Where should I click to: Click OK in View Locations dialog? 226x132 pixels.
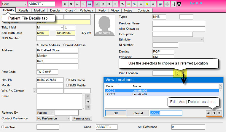pos(116,113)
